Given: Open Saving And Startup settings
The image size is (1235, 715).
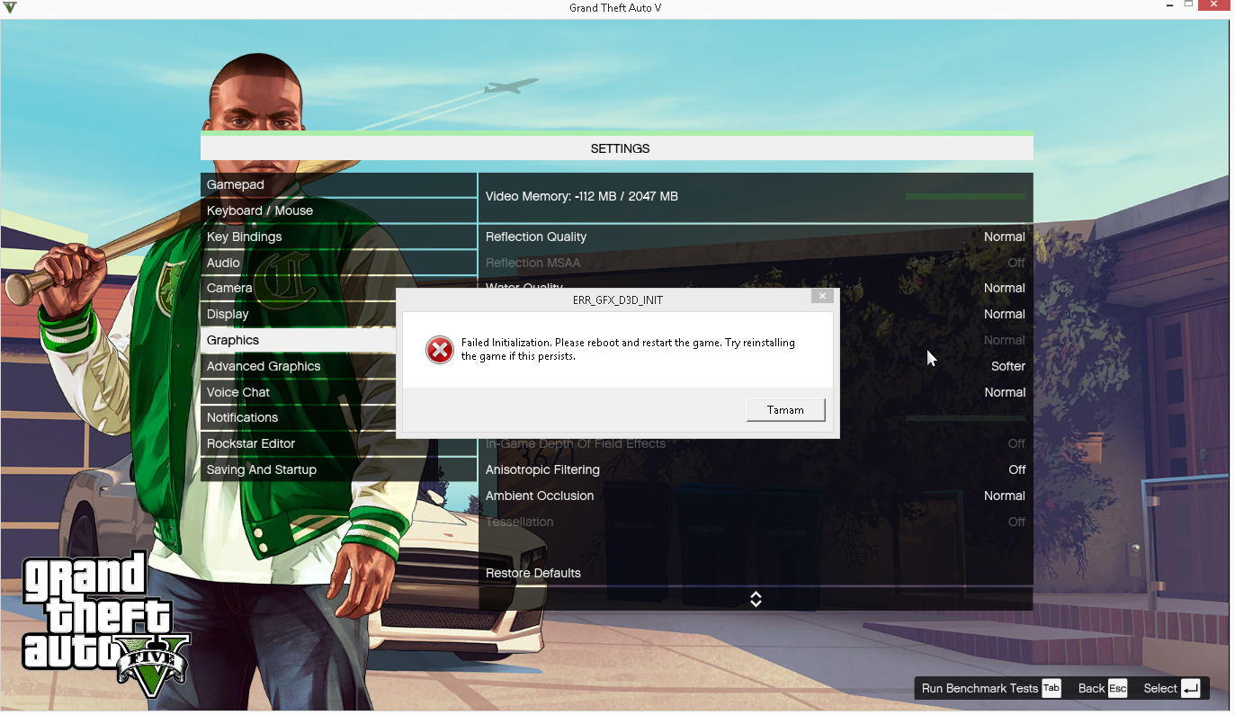Looking at the screenshot, I should pyautogui.click(x=338, y=469).
